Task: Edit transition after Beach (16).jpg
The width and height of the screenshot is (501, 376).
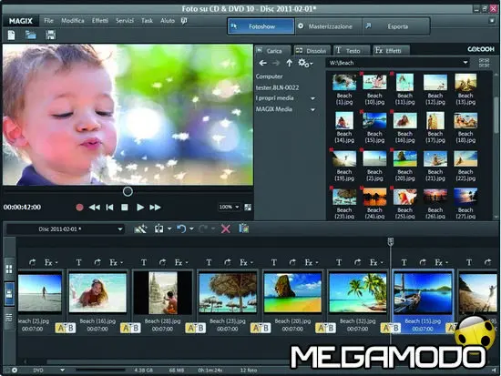Action: [130, 328]
